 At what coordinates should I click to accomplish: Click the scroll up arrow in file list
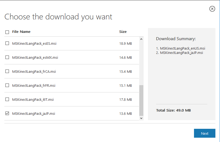141,39
